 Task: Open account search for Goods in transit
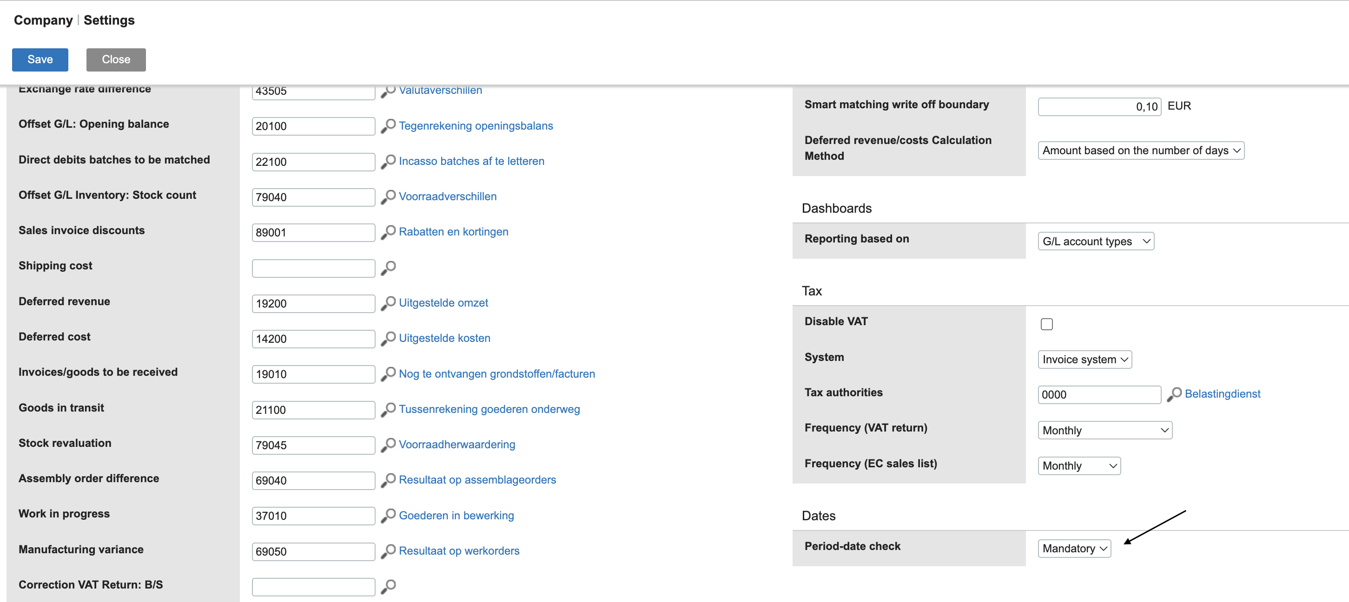pyautogui.click(x=388, y=410)
